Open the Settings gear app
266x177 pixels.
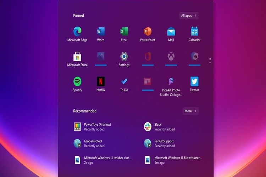[124, 59]
